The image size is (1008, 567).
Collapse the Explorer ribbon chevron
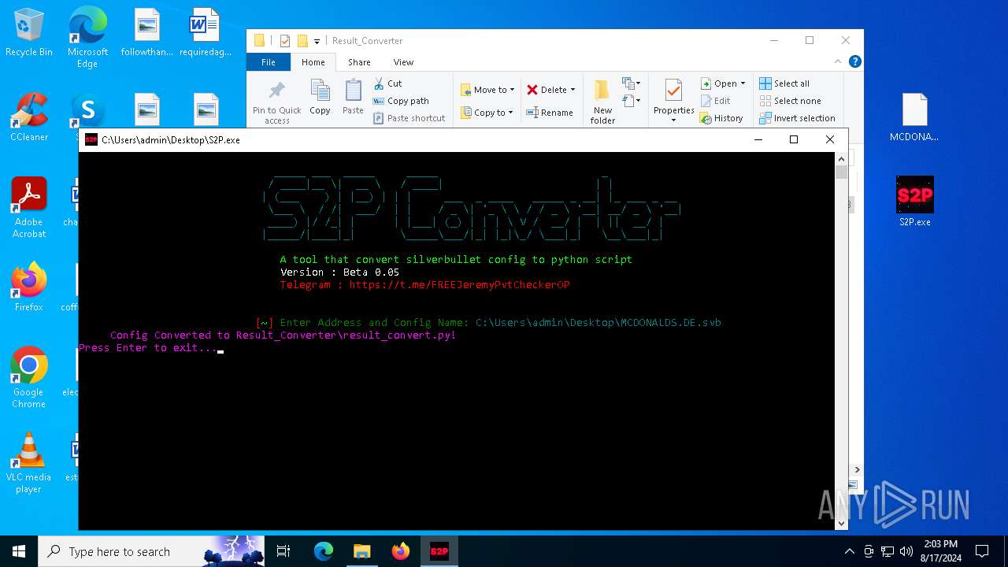pyautogui.click(x=838, y=61)
